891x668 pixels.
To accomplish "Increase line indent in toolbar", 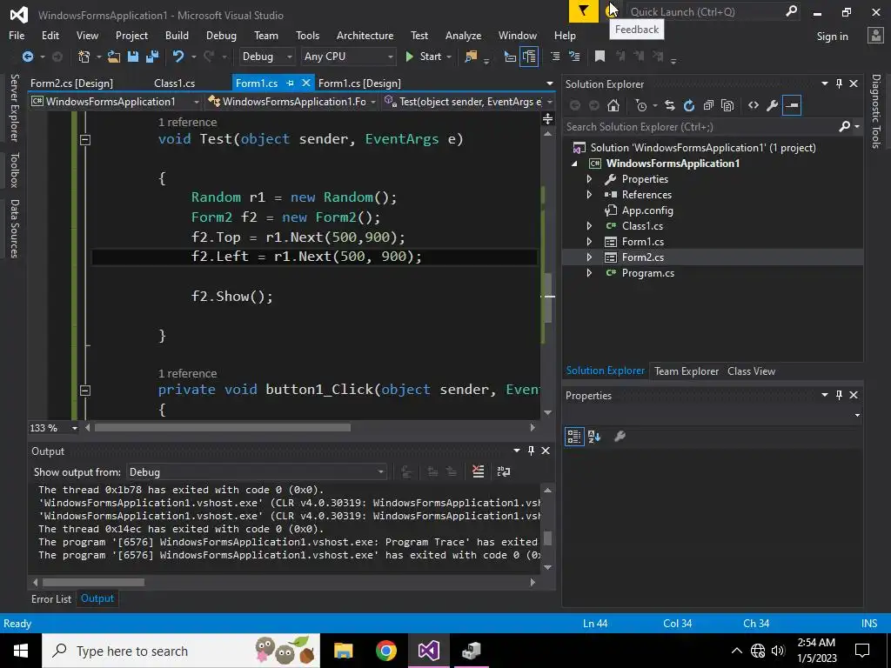I will pyautogui.click(x=574, y=57).
